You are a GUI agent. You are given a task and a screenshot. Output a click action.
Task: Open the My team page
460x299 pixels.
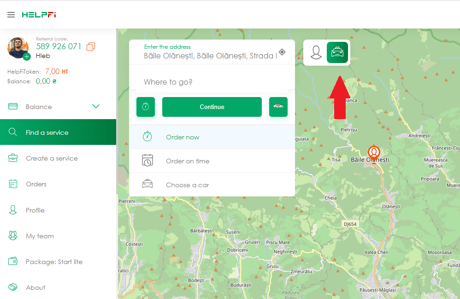[40, 236]
